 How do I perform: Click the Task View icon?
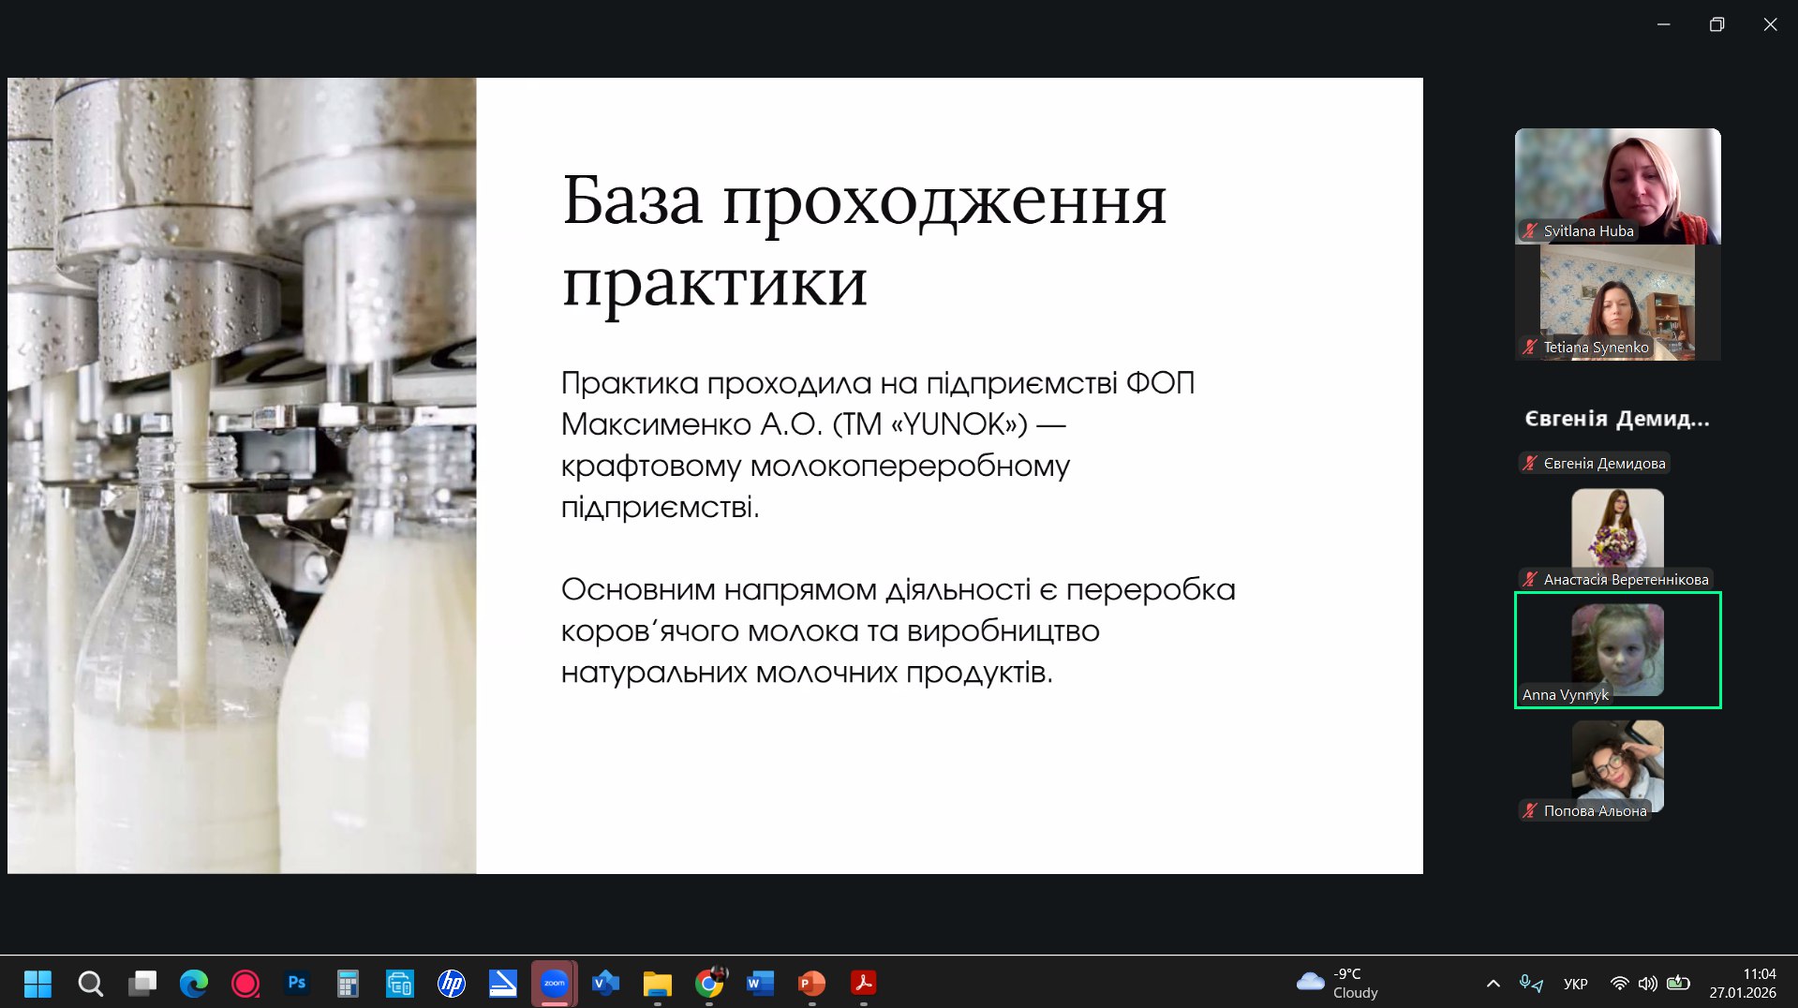(142, 983)
